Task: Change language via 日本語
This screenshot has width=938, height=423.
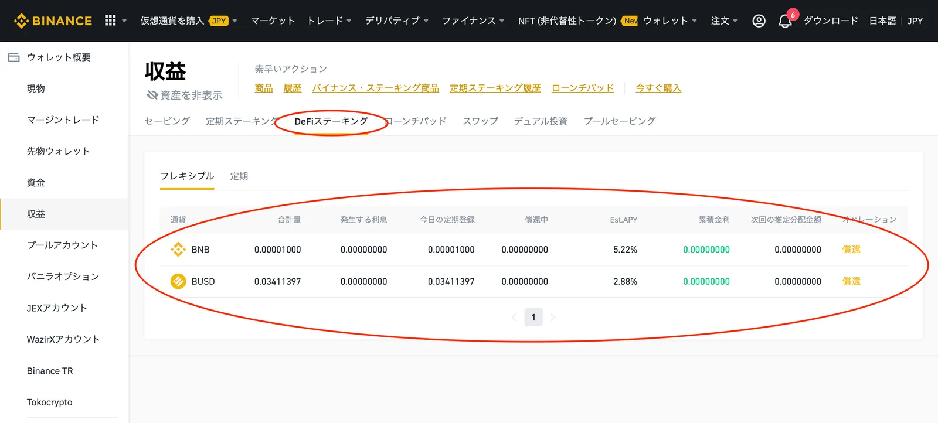Action: coord(882,21)
